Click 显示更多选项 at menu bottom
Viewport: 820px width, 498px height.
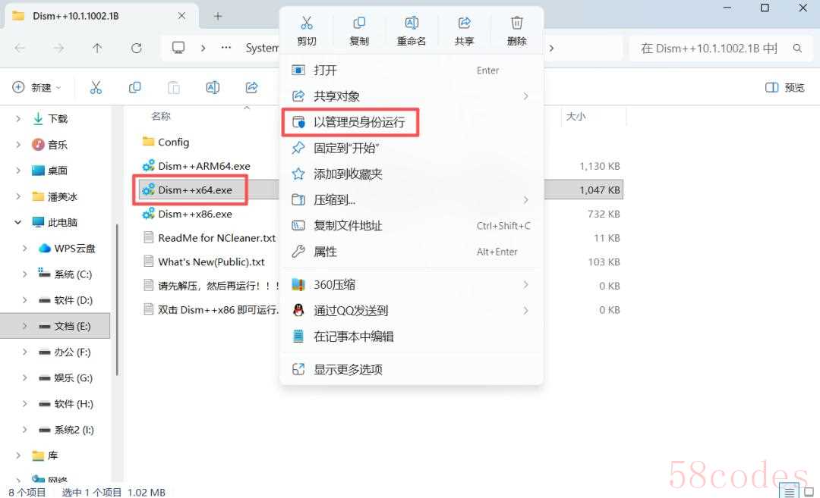click(x=412, y=370)
